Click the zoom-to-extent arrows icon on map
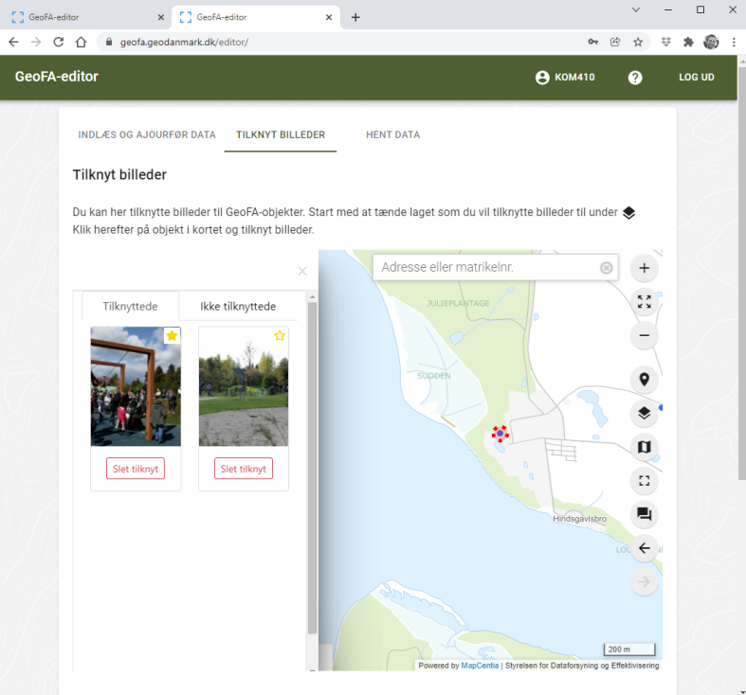This screenshot has width=746, height=695. (x=644, y=302)
